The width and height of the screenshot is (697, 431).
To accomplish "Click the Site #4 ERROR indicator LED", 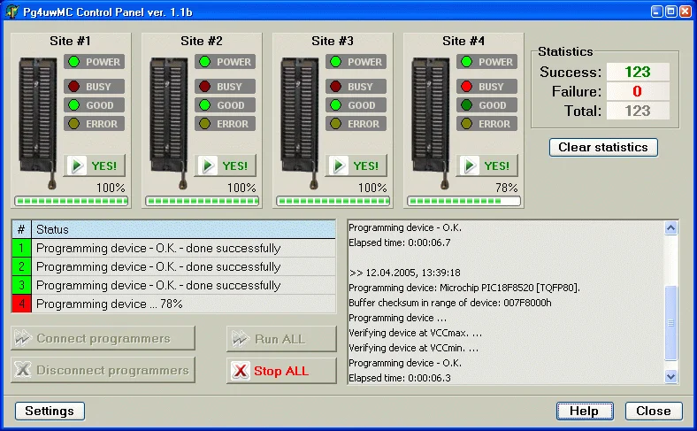I will pyautogui.click(x=467, y=124).
